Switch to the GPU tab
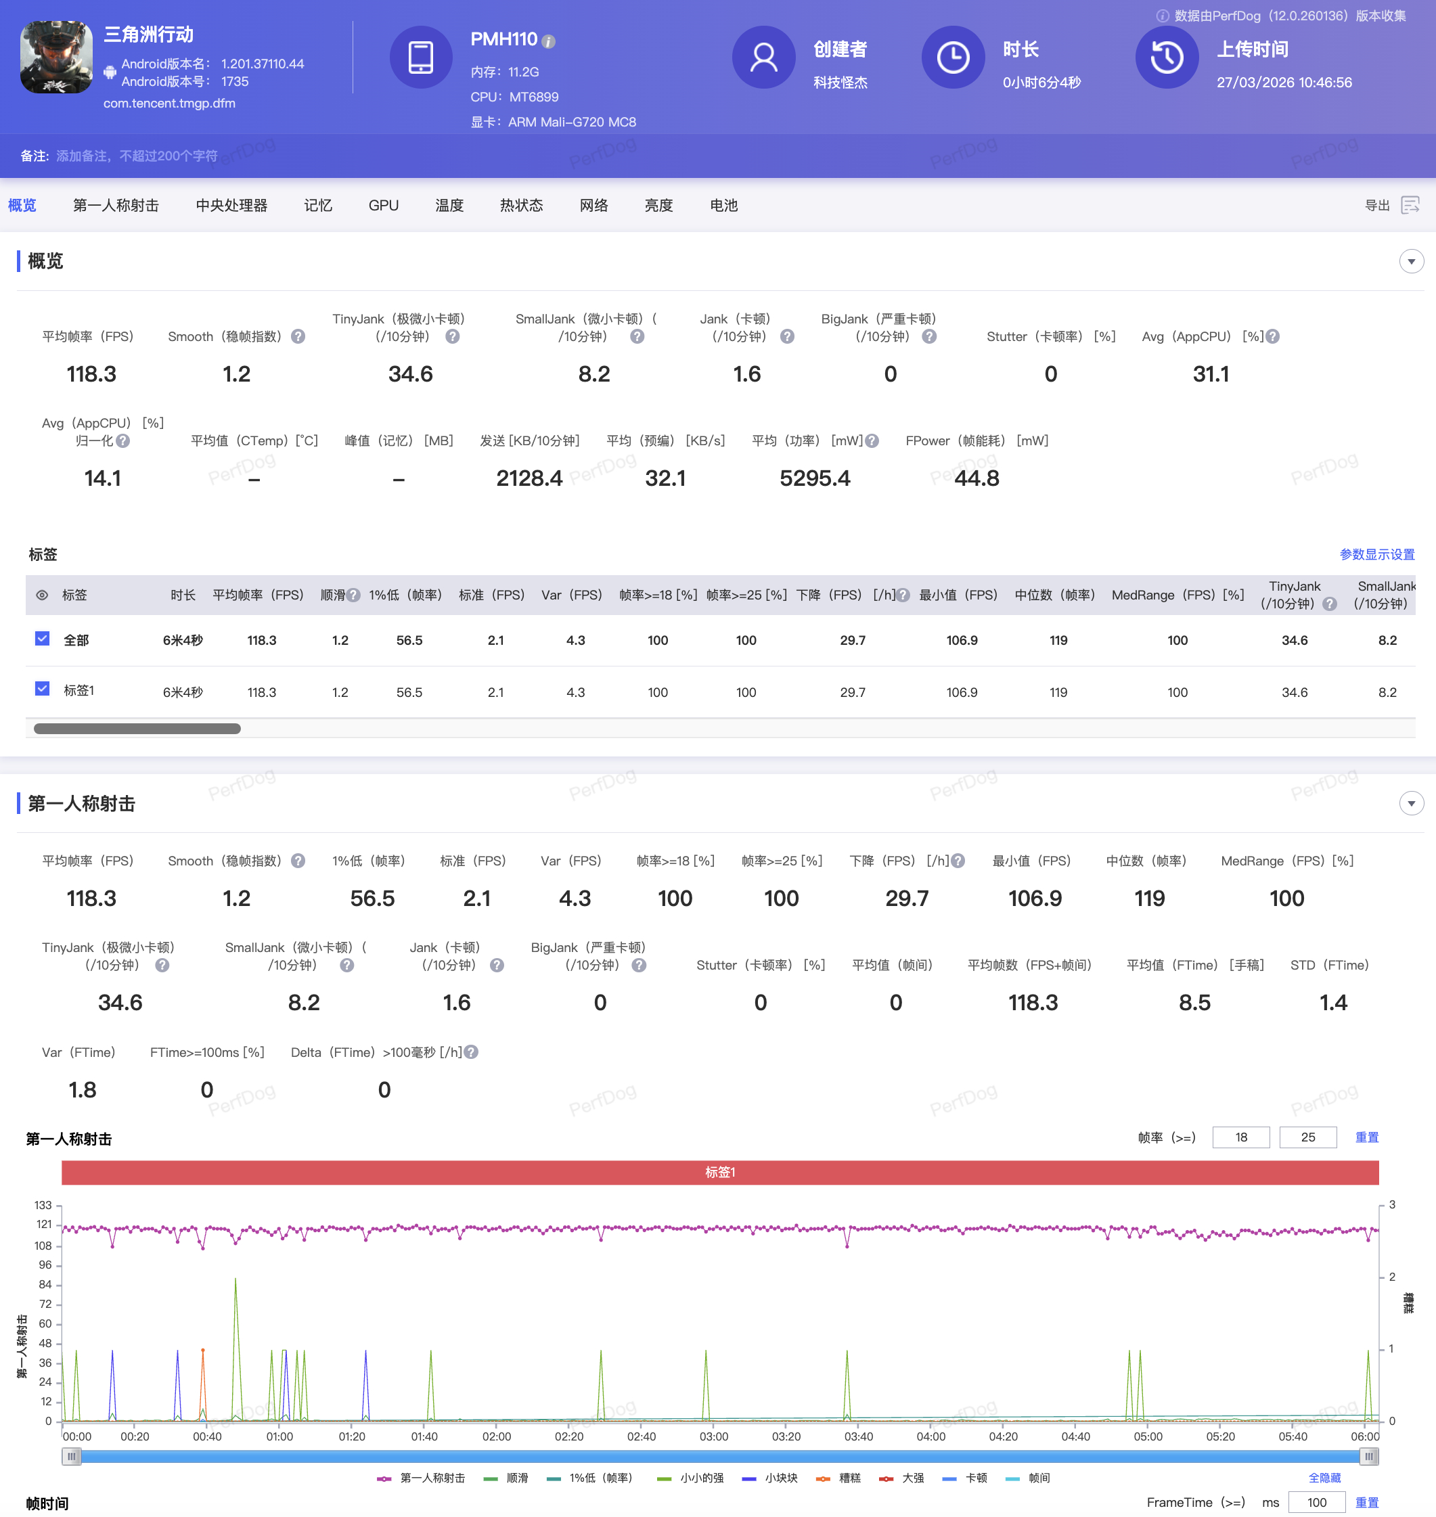 point(383,205)
